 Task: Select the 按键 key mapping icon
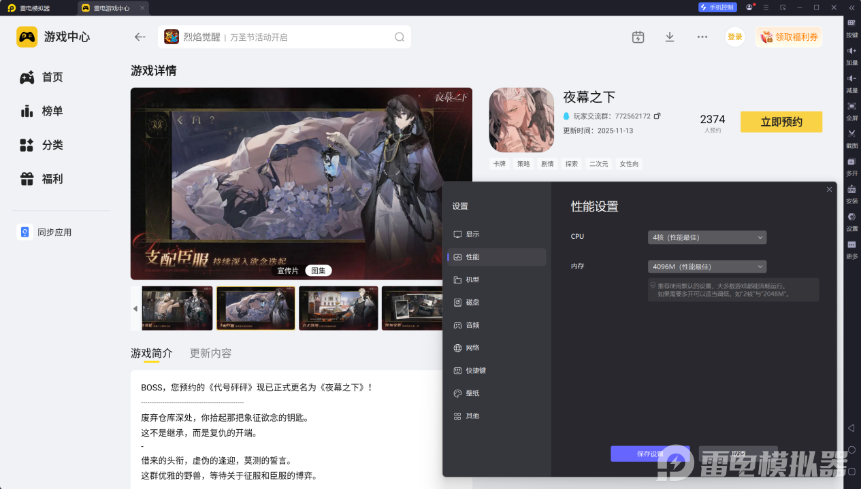851,24
